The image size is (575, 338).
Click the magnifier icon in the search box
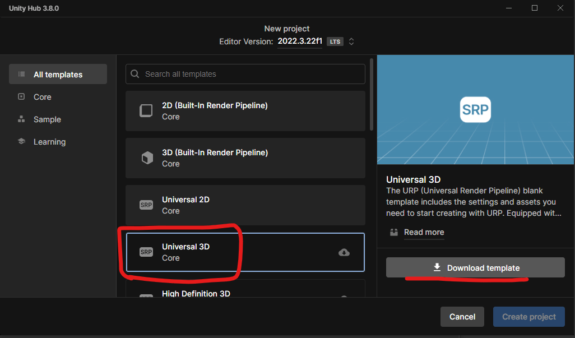[x=135, y=74]
